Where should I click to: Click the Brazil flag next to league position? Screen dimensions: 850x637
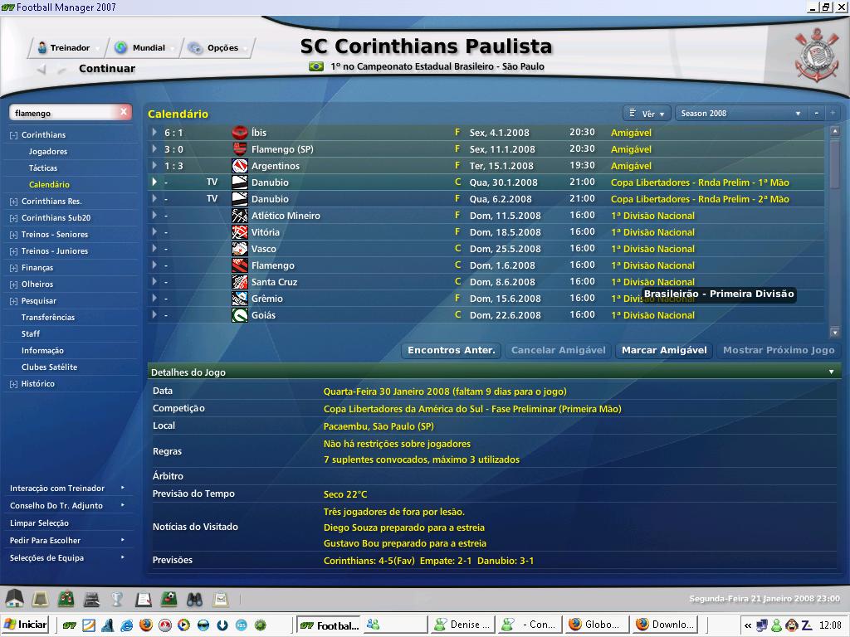coord(316,66)
